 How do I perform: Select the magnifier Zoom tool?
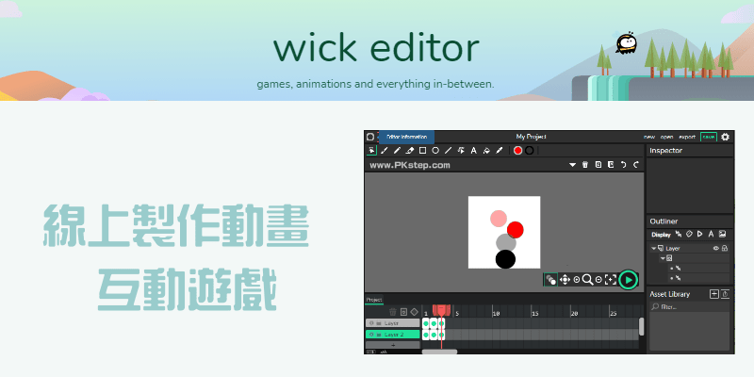pos(587,279)
